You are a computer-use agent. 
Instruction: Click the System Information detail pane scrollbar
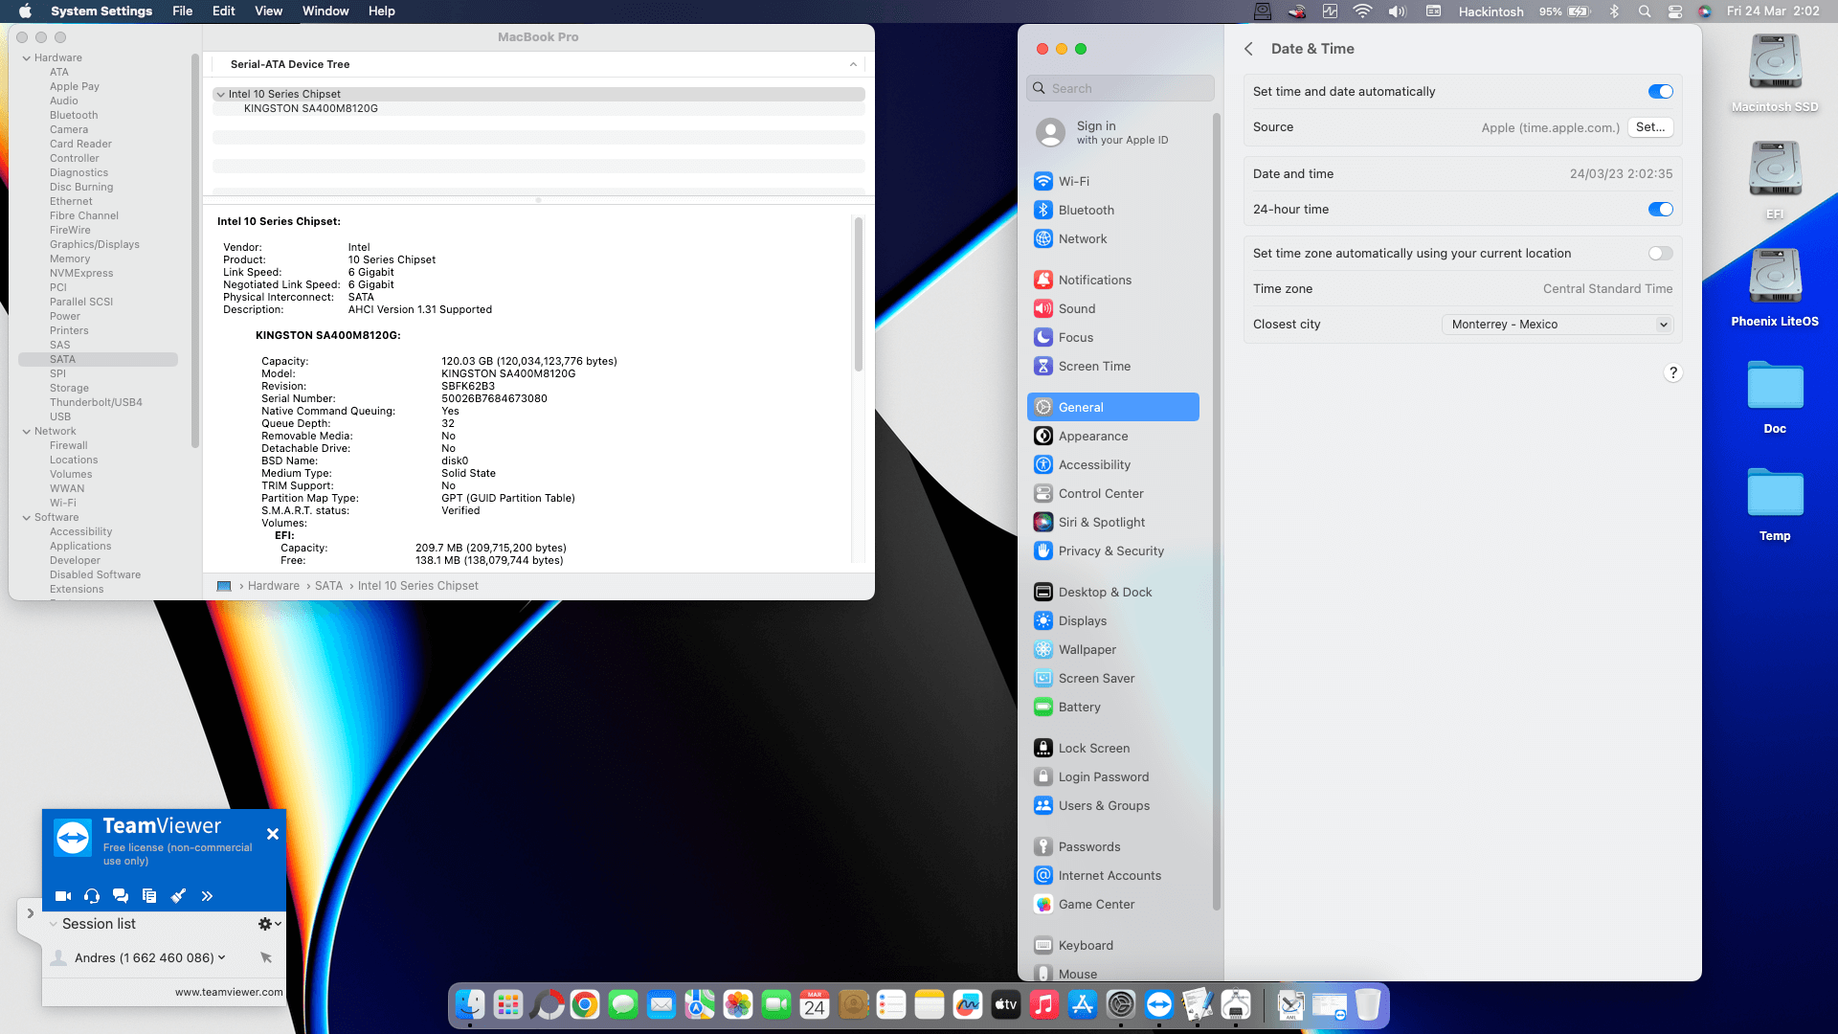click(x=859, y=295)
